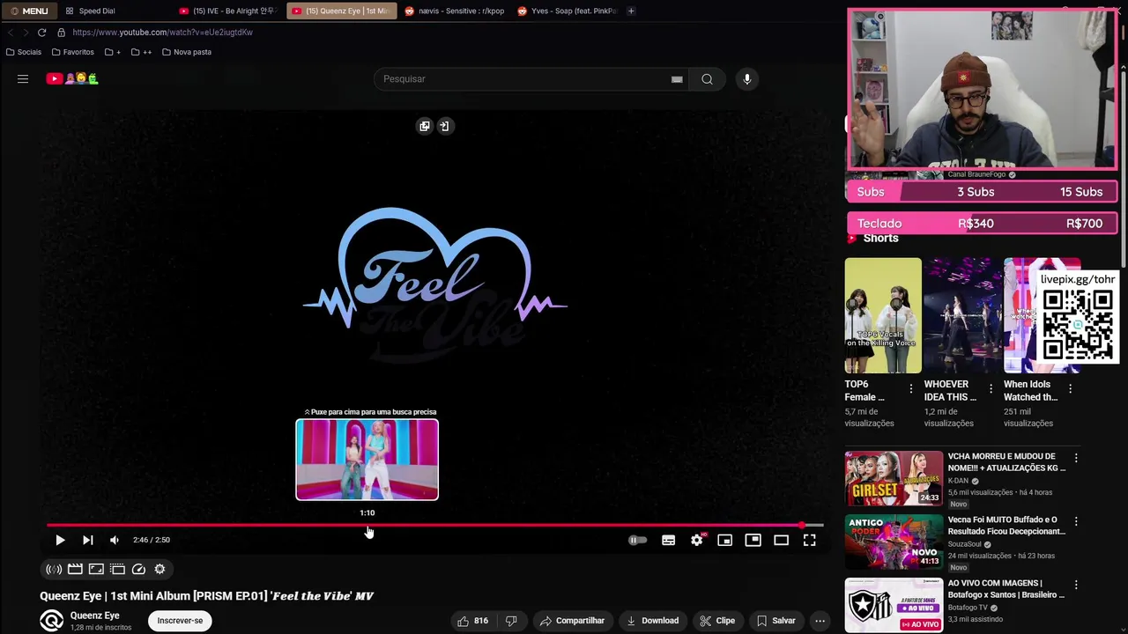Open the Favoritos bookmarks folder
Image resolution: width=1128 pixels, height=634 pixels.
72,52
